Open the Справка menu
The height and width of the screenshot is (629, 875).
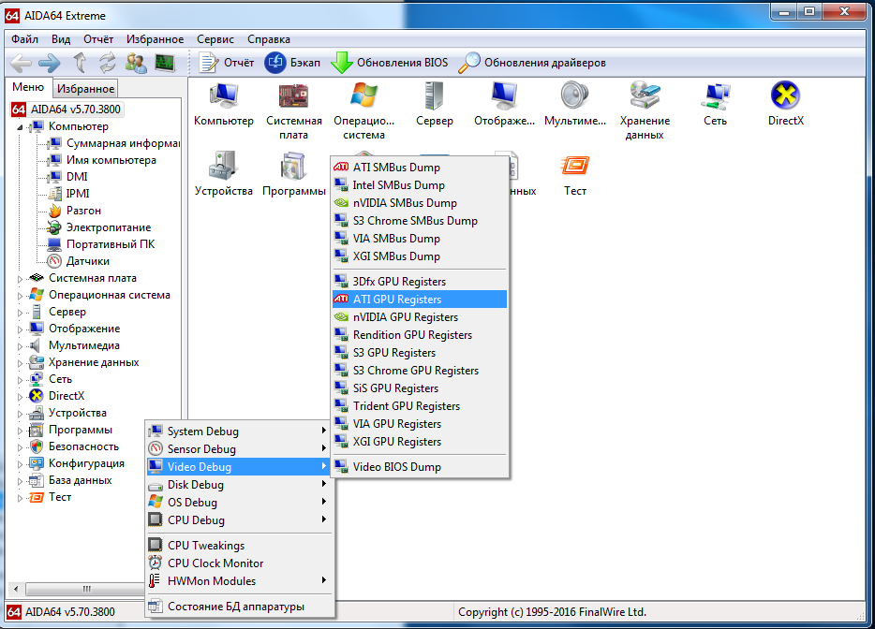[269, 39]
